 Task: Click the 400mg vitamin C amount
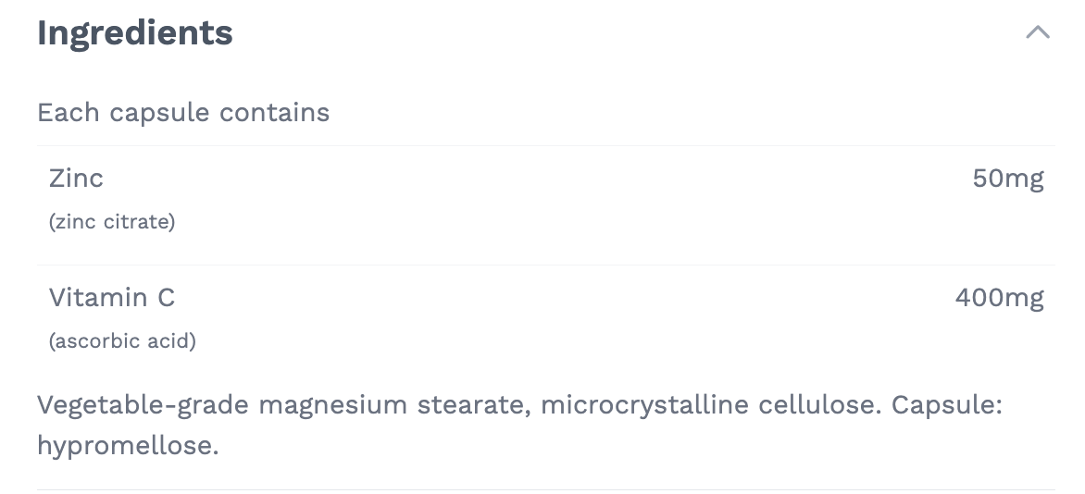tap(999, 297)
